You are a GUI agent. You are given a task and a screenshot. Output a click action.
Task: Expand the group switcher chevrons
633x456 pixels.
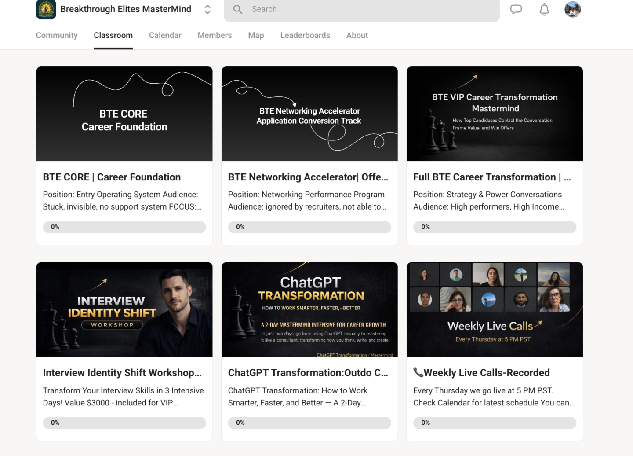click(x=207, y=9)
